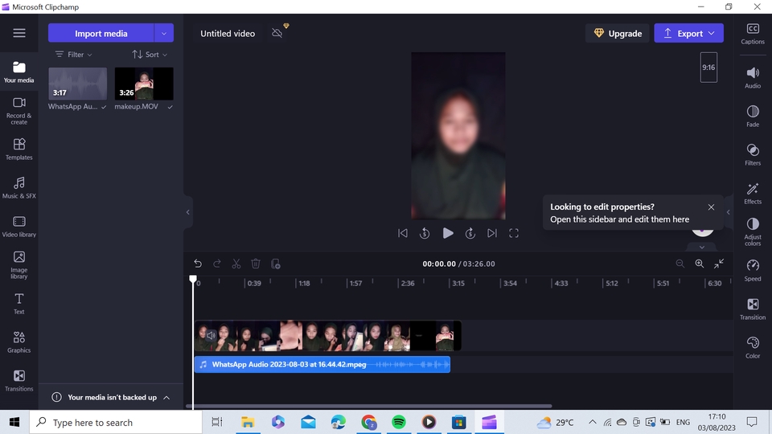Rewind five seconds
The width and height of the screenshot is (772, 434).
click(x=425, y=233)
